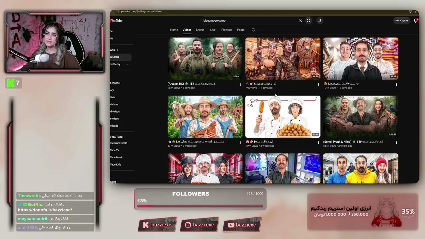
Task: Open the Instagram bazzi.exe badge
Action: tap(199, 225)
